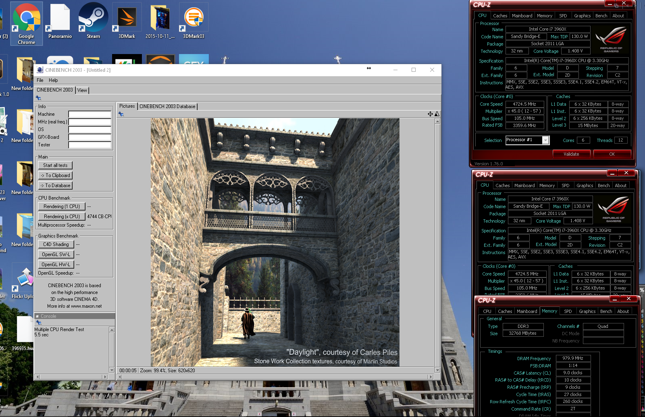Click the www.maxon.net info text
645x417 pixels.
coord(86,306)
